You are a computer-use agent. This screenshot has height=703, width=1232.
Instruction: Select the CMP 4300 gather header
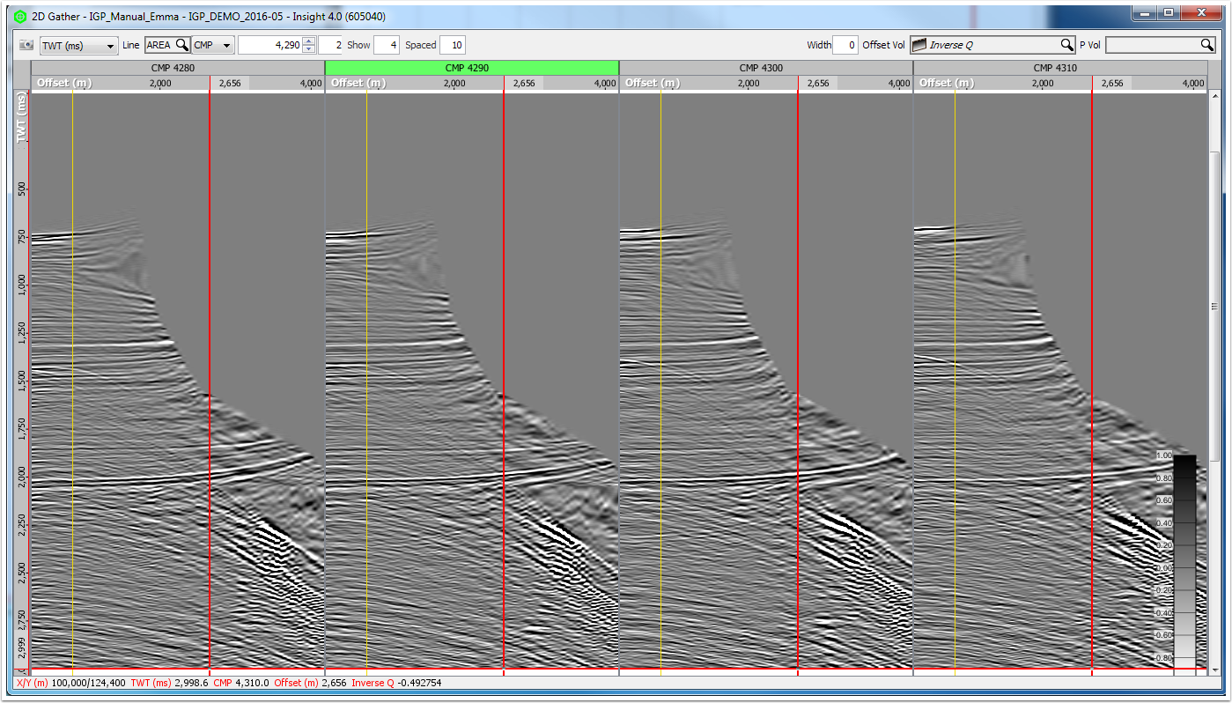click(x=765, y=68)
